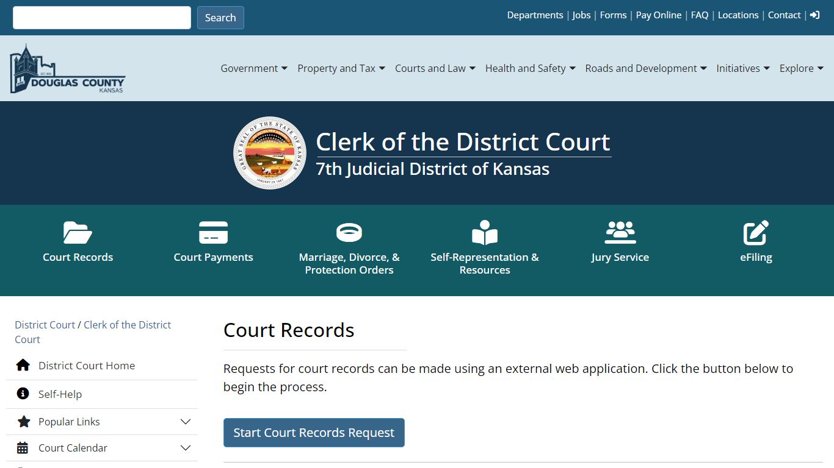
Task: Select the District Court Home house icon
Action: [23, 366]
